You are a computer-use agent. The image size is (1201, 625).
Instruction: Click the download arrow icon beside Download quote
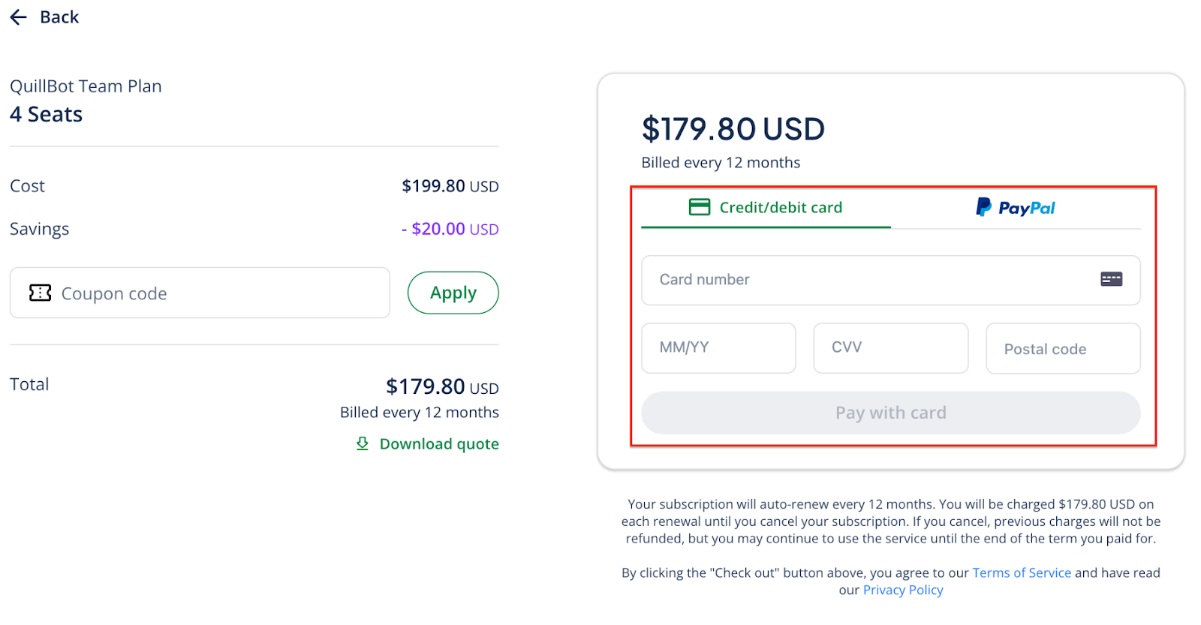click(x=363, y=443)
